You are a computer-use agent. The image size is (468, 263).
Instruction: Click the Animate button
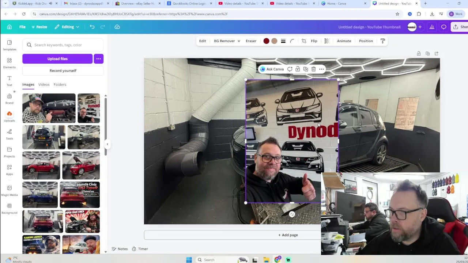click(x=344, y=41)
